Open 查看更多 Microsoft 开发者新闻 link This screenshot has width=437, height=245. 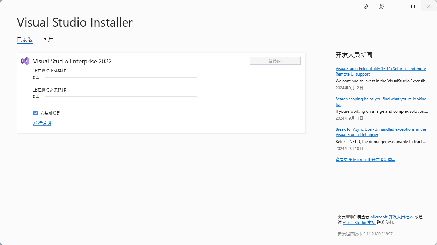(365, 159)
